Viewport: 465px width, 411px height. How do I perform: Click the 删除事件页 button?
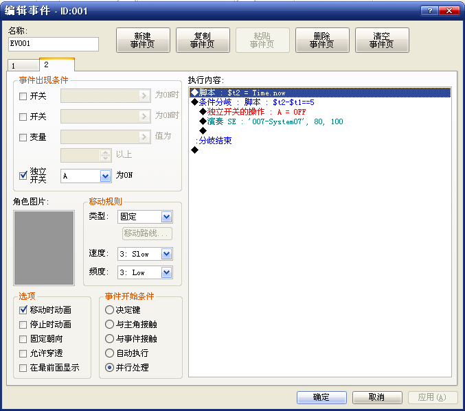point(322,40)
